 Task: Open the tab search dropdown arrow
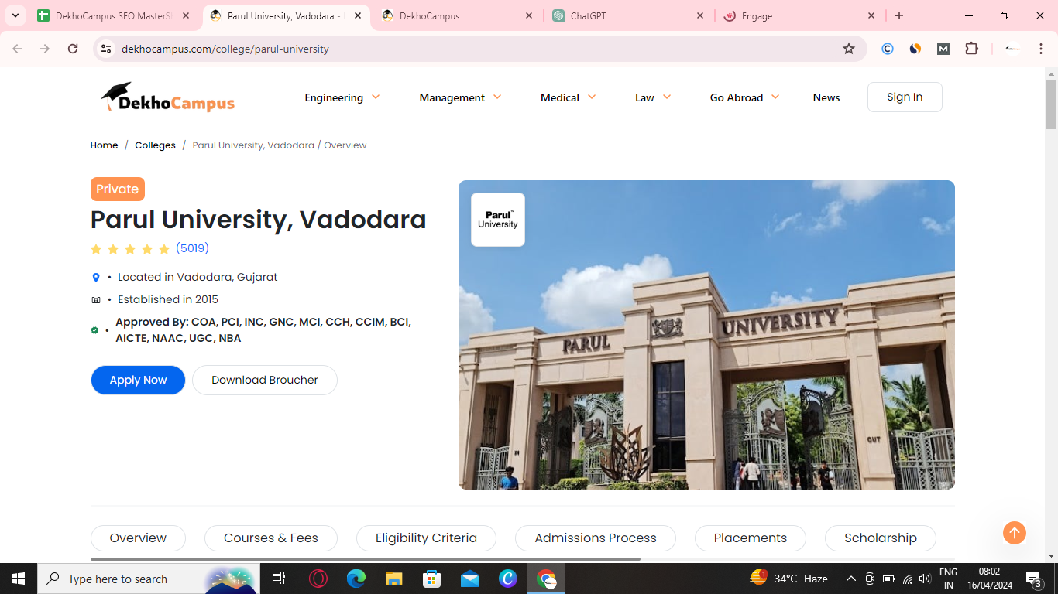coord(15,15)
